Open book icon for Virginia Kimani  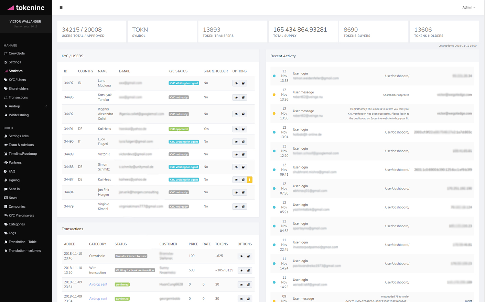click(x=243, y=207)
